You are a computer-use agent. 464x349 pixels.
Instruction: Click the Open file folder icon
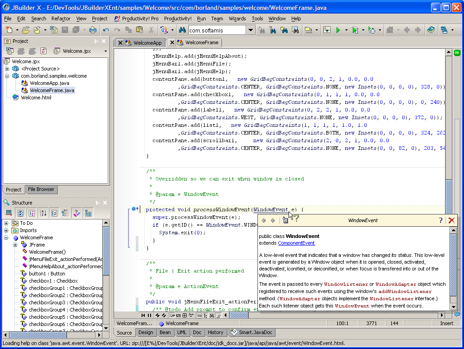(26, 30)
